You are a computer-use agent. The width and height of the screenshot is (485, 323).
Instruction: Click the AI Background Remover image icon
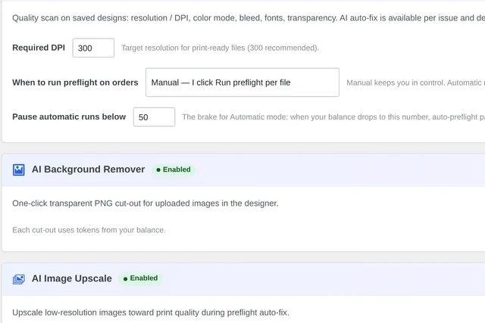pyautogui.click(x=18, y=169)
